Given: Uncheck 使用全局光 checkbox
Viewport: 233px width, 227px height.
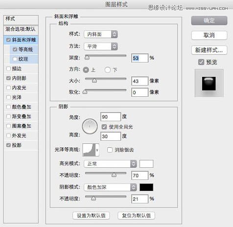Looking at the screenshot, I should click(x=104, y=127).
